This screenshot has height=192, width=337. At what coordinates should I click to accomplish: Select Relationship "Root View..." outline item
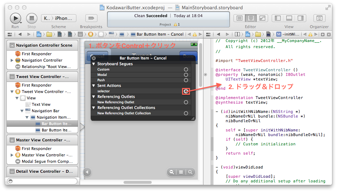[46, 67]
